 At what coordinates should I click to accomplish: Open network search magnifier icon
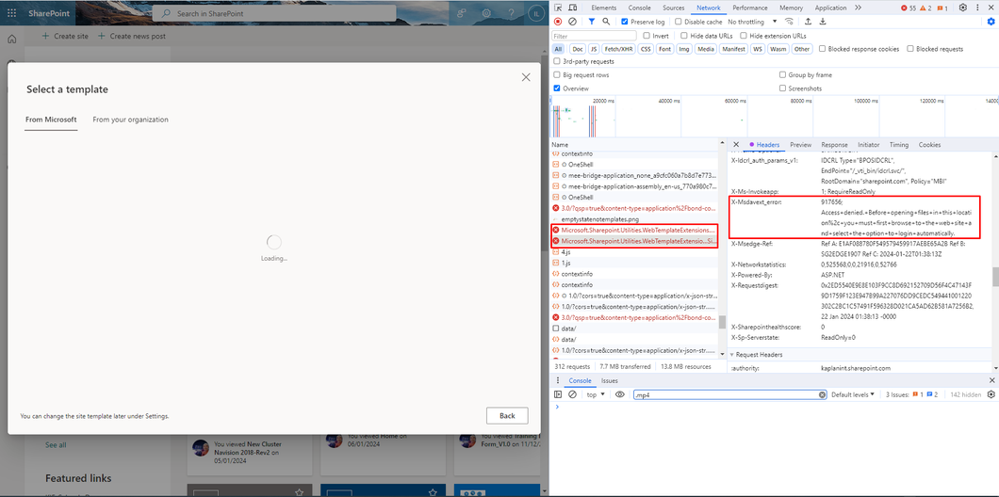click(606, 22)
